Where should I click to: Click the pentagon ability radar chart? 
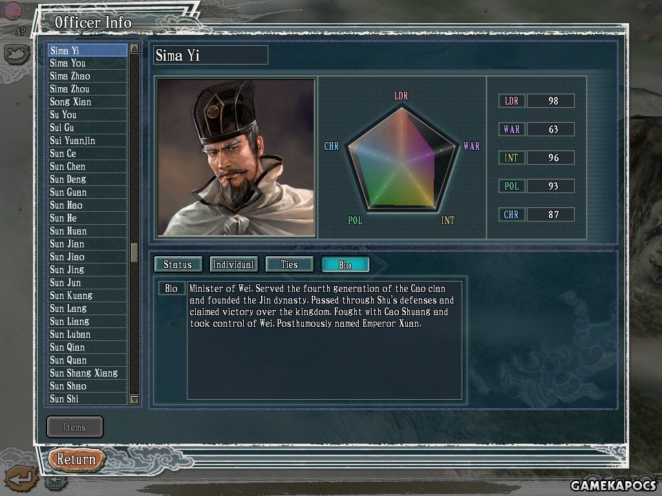pyautogui.click(x=401, y=159)
